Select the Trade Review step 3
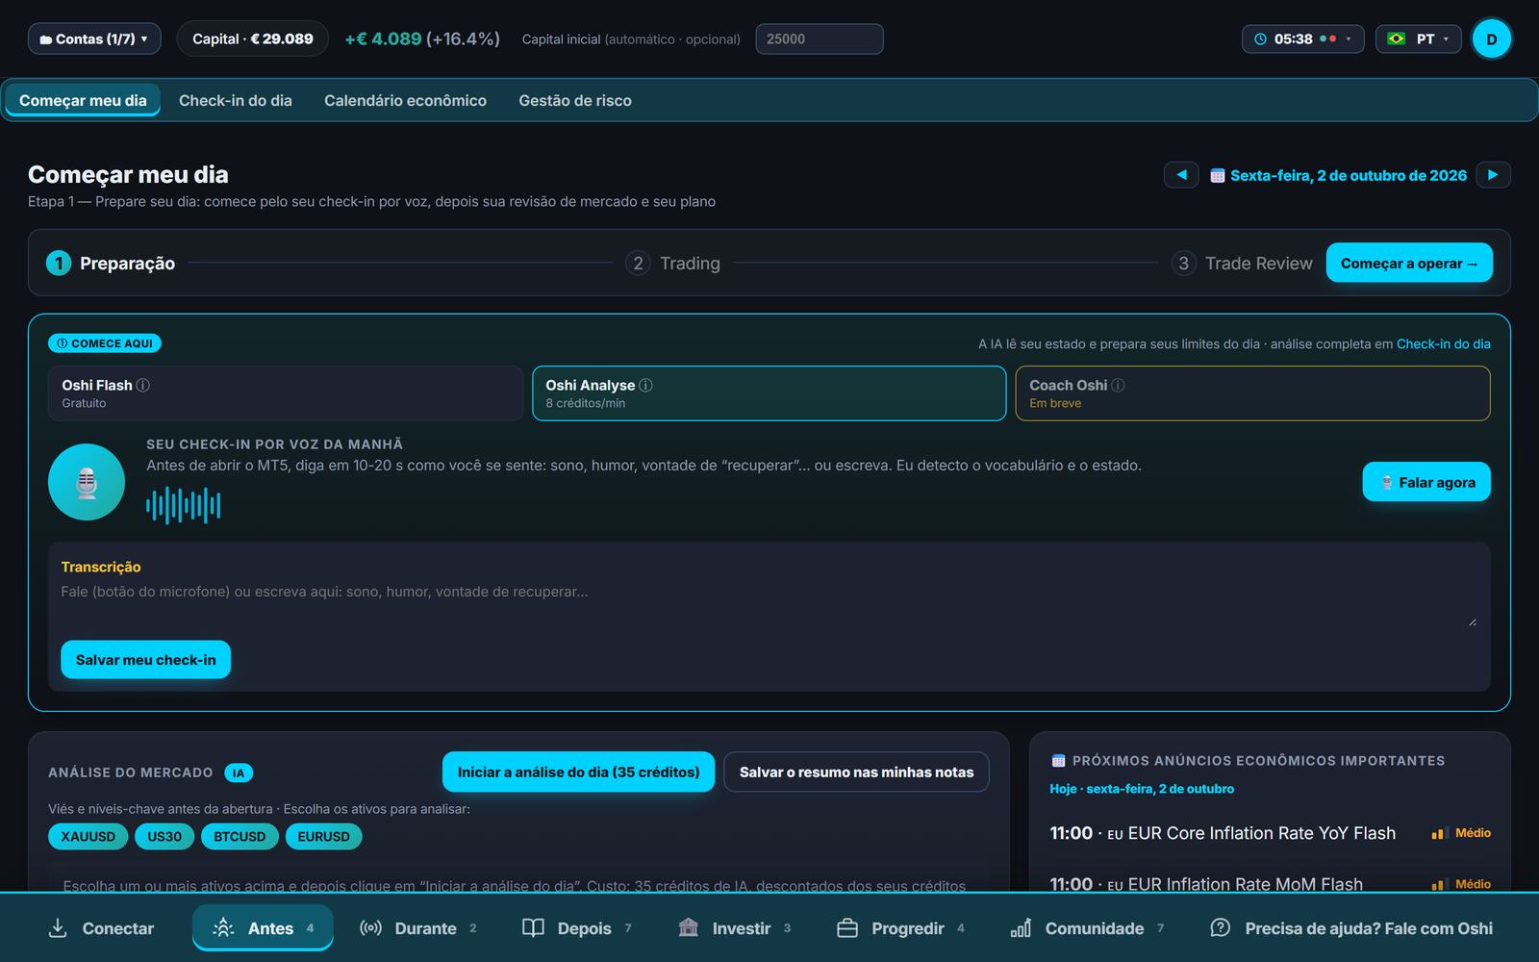The width and height of the screenshot is (1539, 962). pos(1242,264)
